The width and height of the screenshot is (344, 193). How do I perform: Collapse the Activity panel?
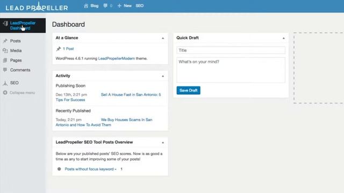click(163, 76)
